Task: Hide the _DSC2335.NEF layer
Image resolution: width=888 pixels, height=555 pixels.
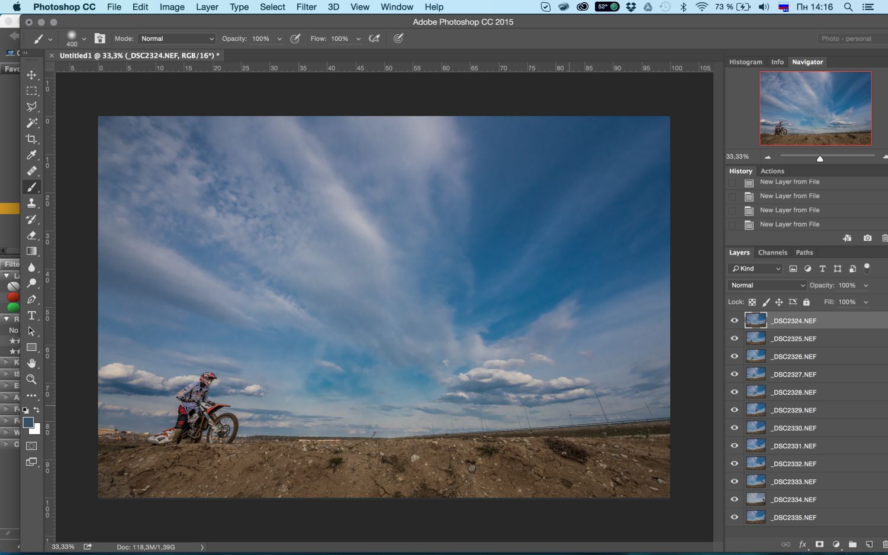Action: pyautogui.click(x=734, y=517)
